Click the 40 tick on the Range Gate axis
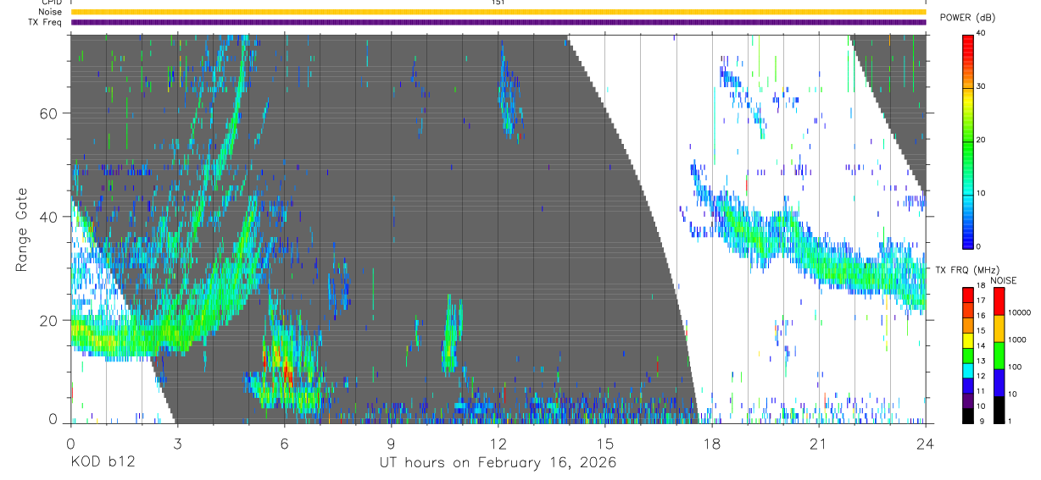 tap(49, 217)
